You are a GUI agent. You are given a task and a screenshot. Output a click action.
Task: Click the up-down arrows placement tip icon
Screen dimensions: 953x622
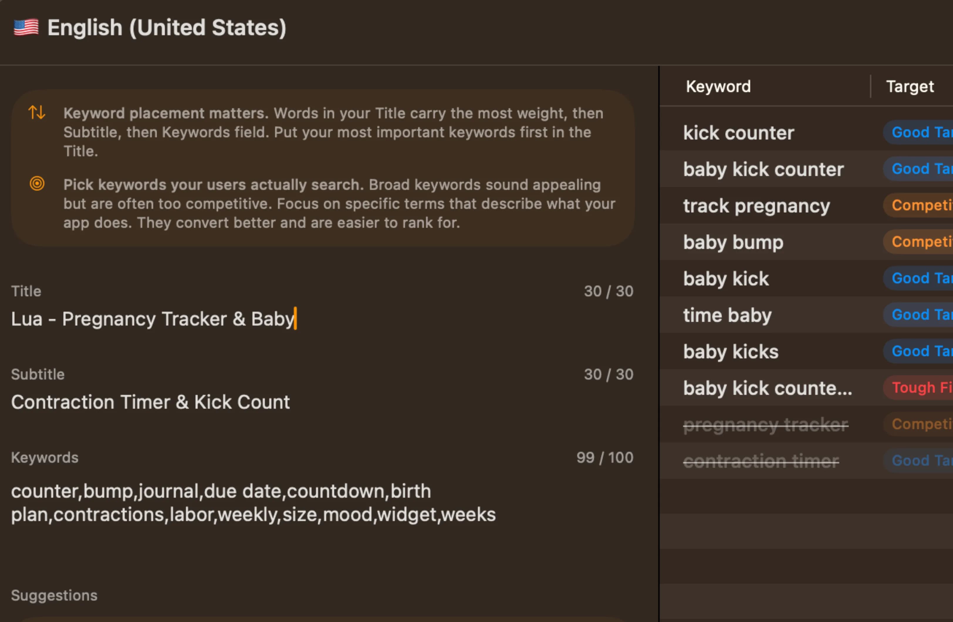coord(37,113)
